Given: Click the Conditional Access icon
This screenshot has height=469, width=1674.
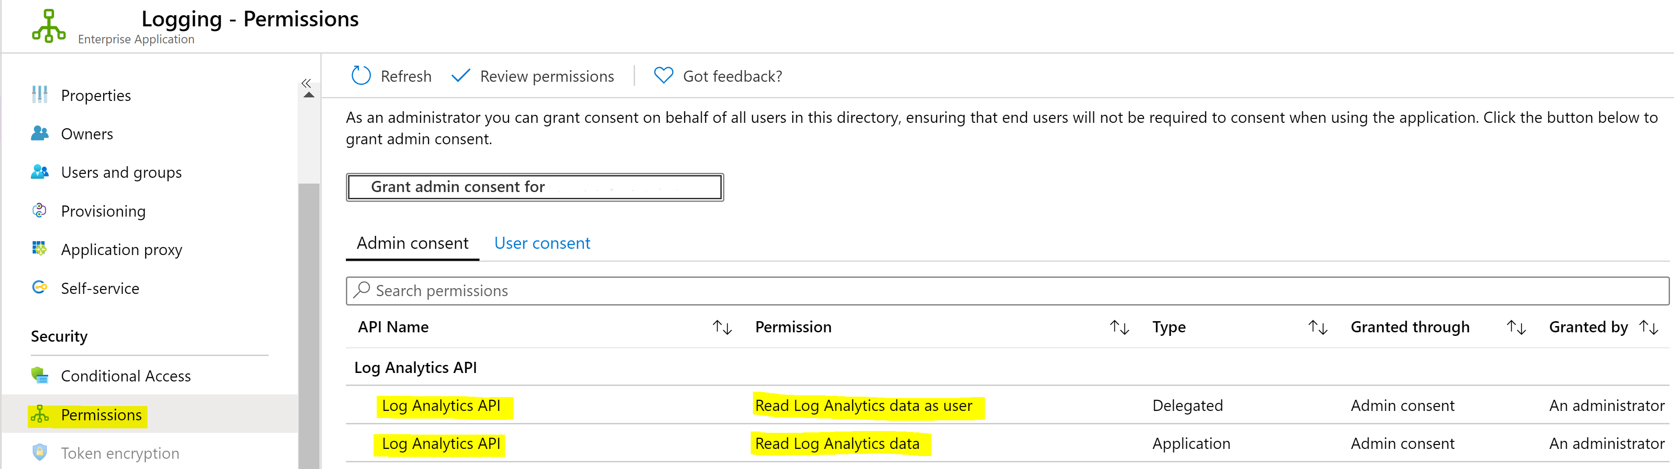Looking at the screenshot, I should (x=40, y=376).
